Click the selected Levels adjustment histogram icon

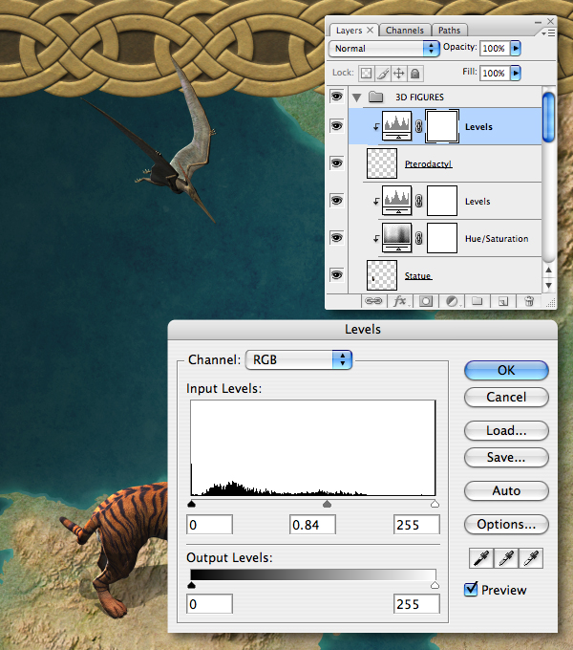point(396,125)
